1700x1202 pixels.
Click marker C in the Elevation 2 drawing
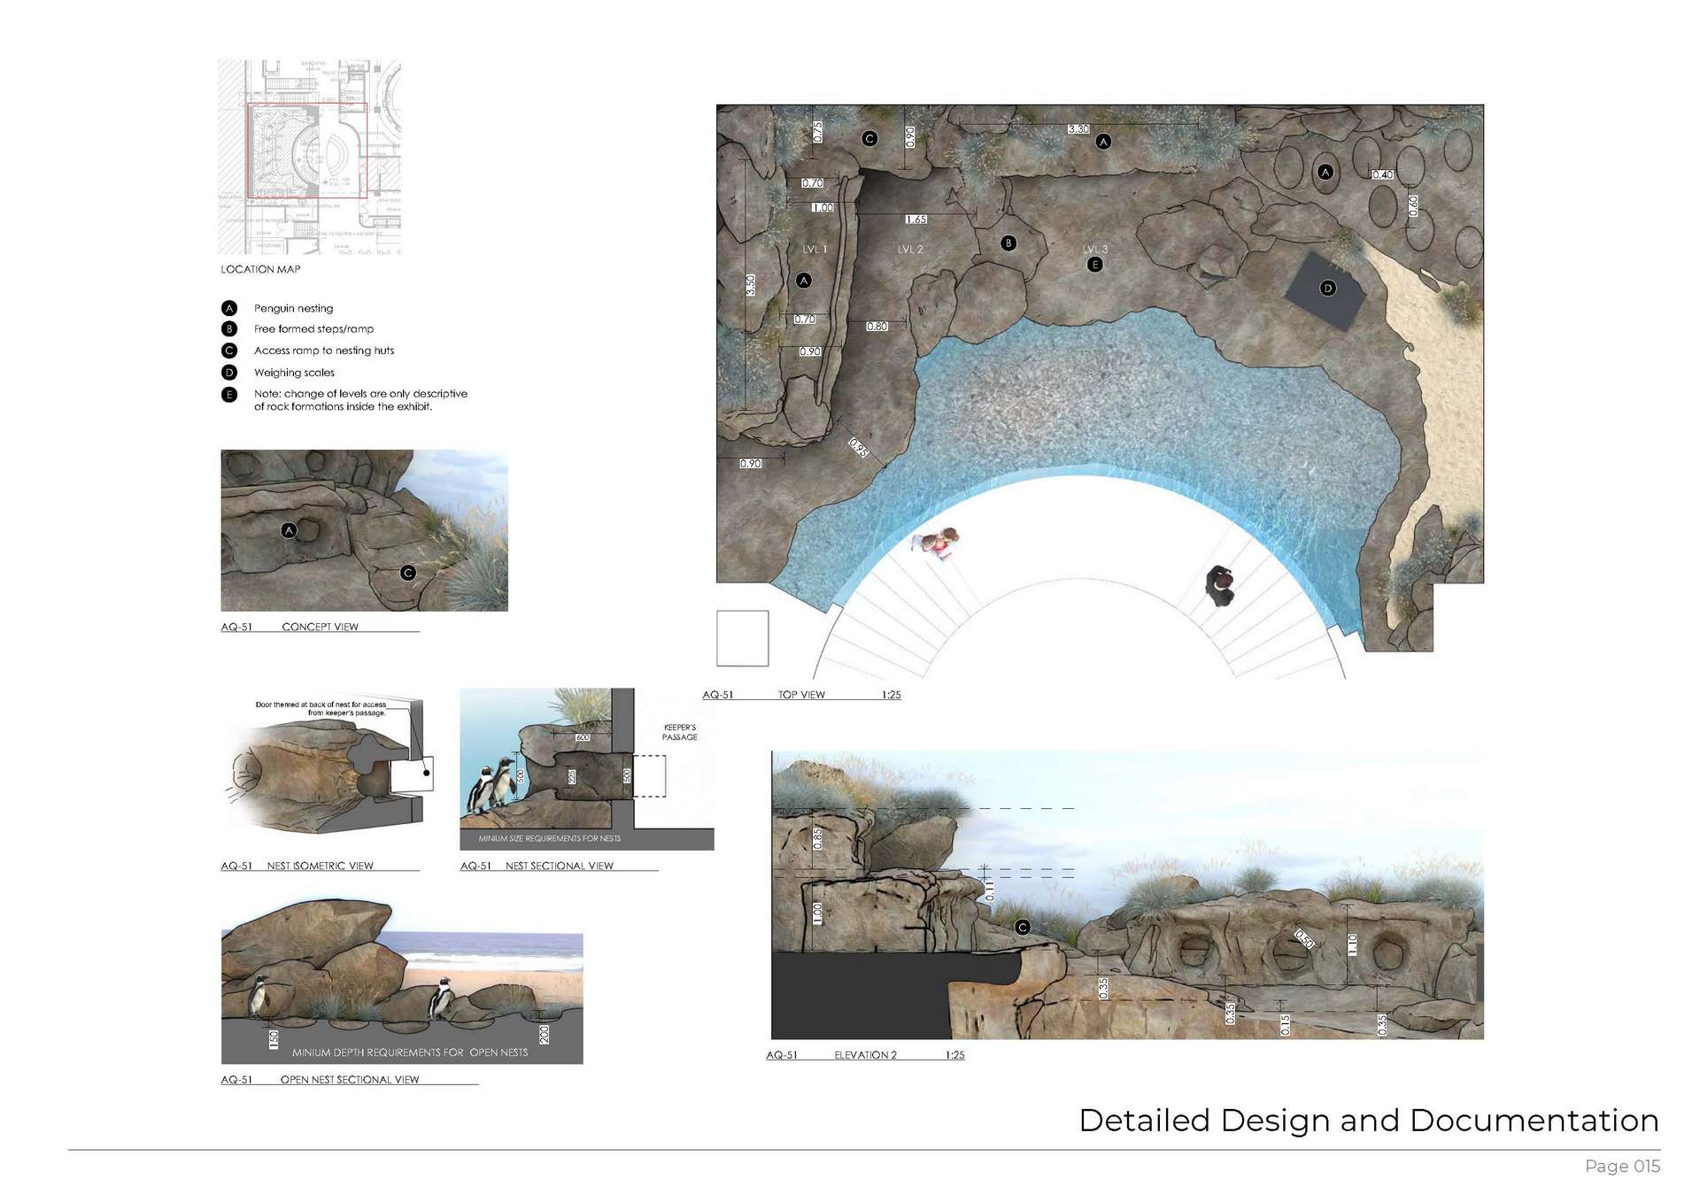[1023, 927]
